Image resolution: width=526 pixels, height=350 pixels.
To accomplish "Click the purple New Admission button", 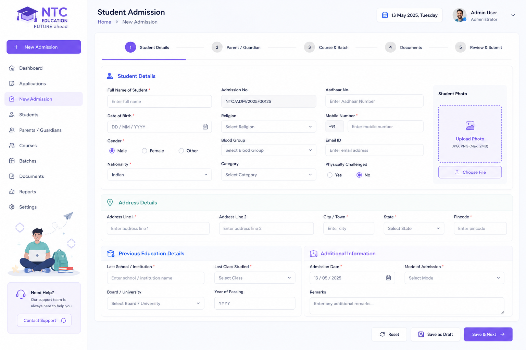I will tap(44, 47).
